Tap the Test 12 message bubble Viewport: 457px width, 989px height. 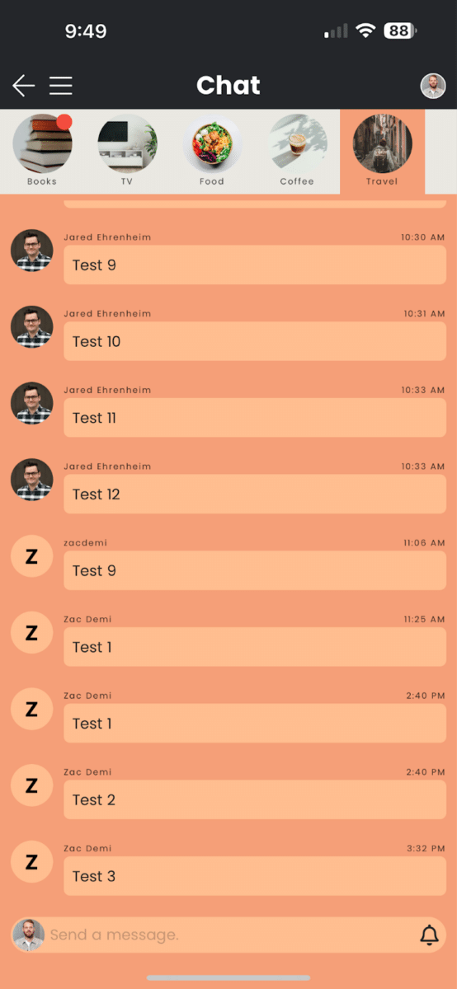[255, 494]
